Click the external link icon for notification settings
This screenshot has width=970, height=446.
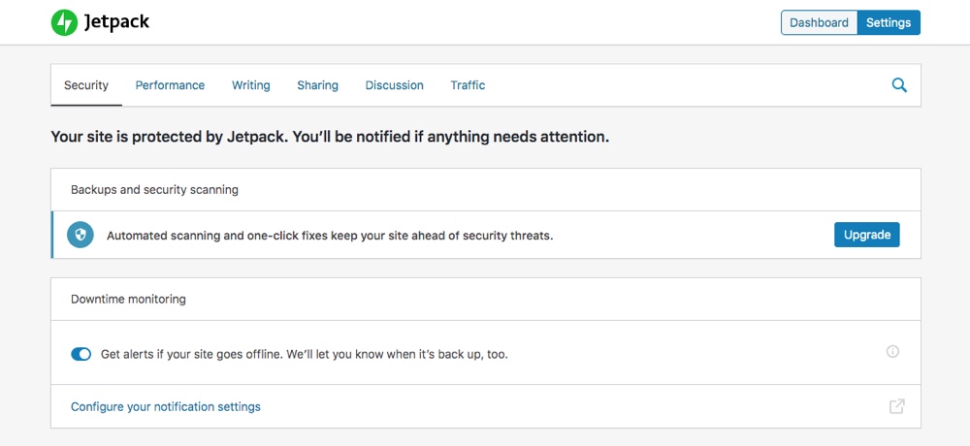click(896, 406)
